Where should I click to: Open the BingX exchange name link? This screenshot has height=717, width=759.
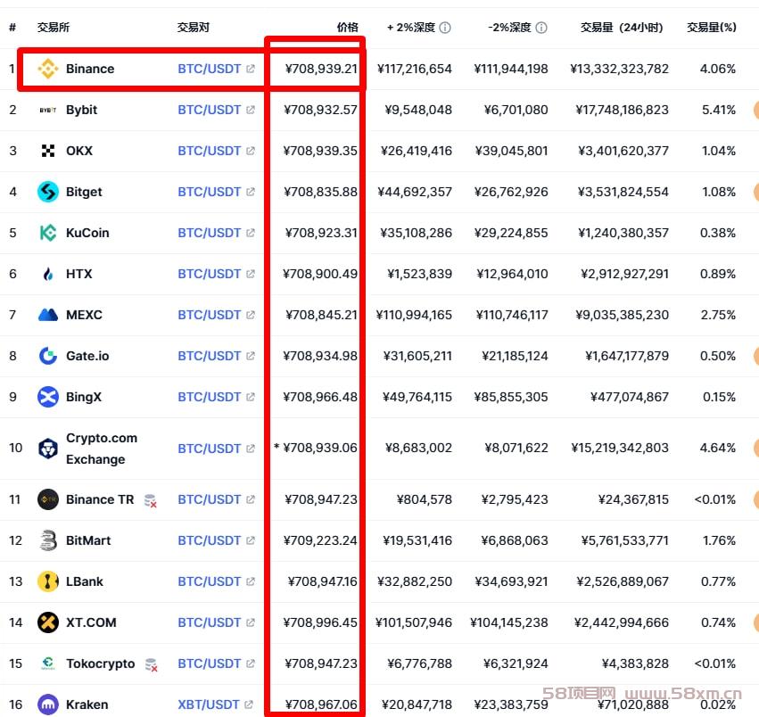[x=84, y=397]
